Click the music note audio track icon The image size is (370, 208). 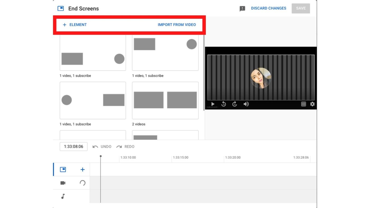point(63,196)
